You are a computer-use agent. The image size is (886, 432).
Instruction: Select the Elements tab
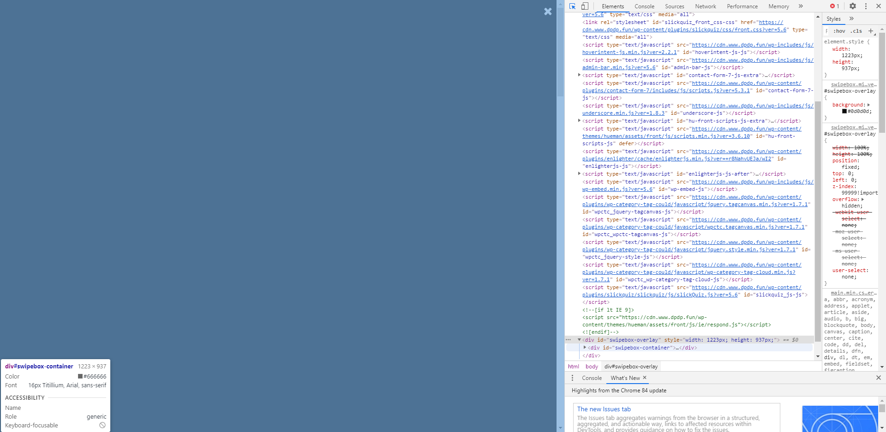coord(613,6)
